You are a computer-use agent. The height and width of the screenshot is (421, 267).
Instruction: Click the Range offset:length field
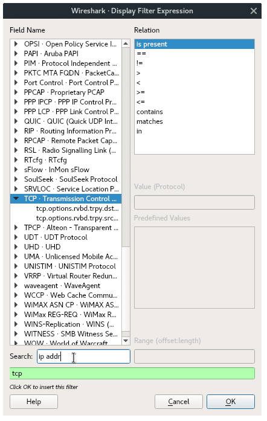tap(195, 356)
